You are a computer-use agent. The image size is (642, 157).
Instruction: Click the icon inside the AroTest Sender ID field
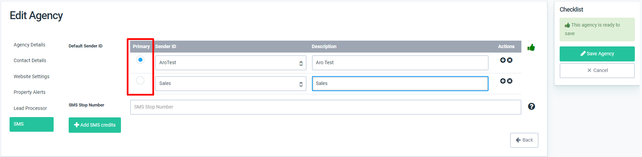(x=301, y=63)
